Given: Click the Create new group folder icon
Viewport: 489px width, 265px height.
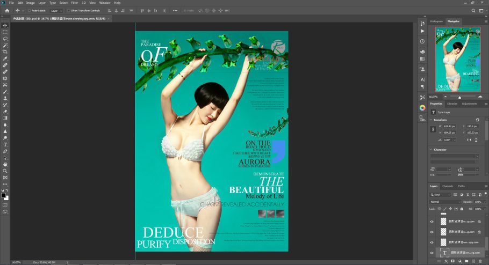Looking at the screenshot, I should coord(466,261).
